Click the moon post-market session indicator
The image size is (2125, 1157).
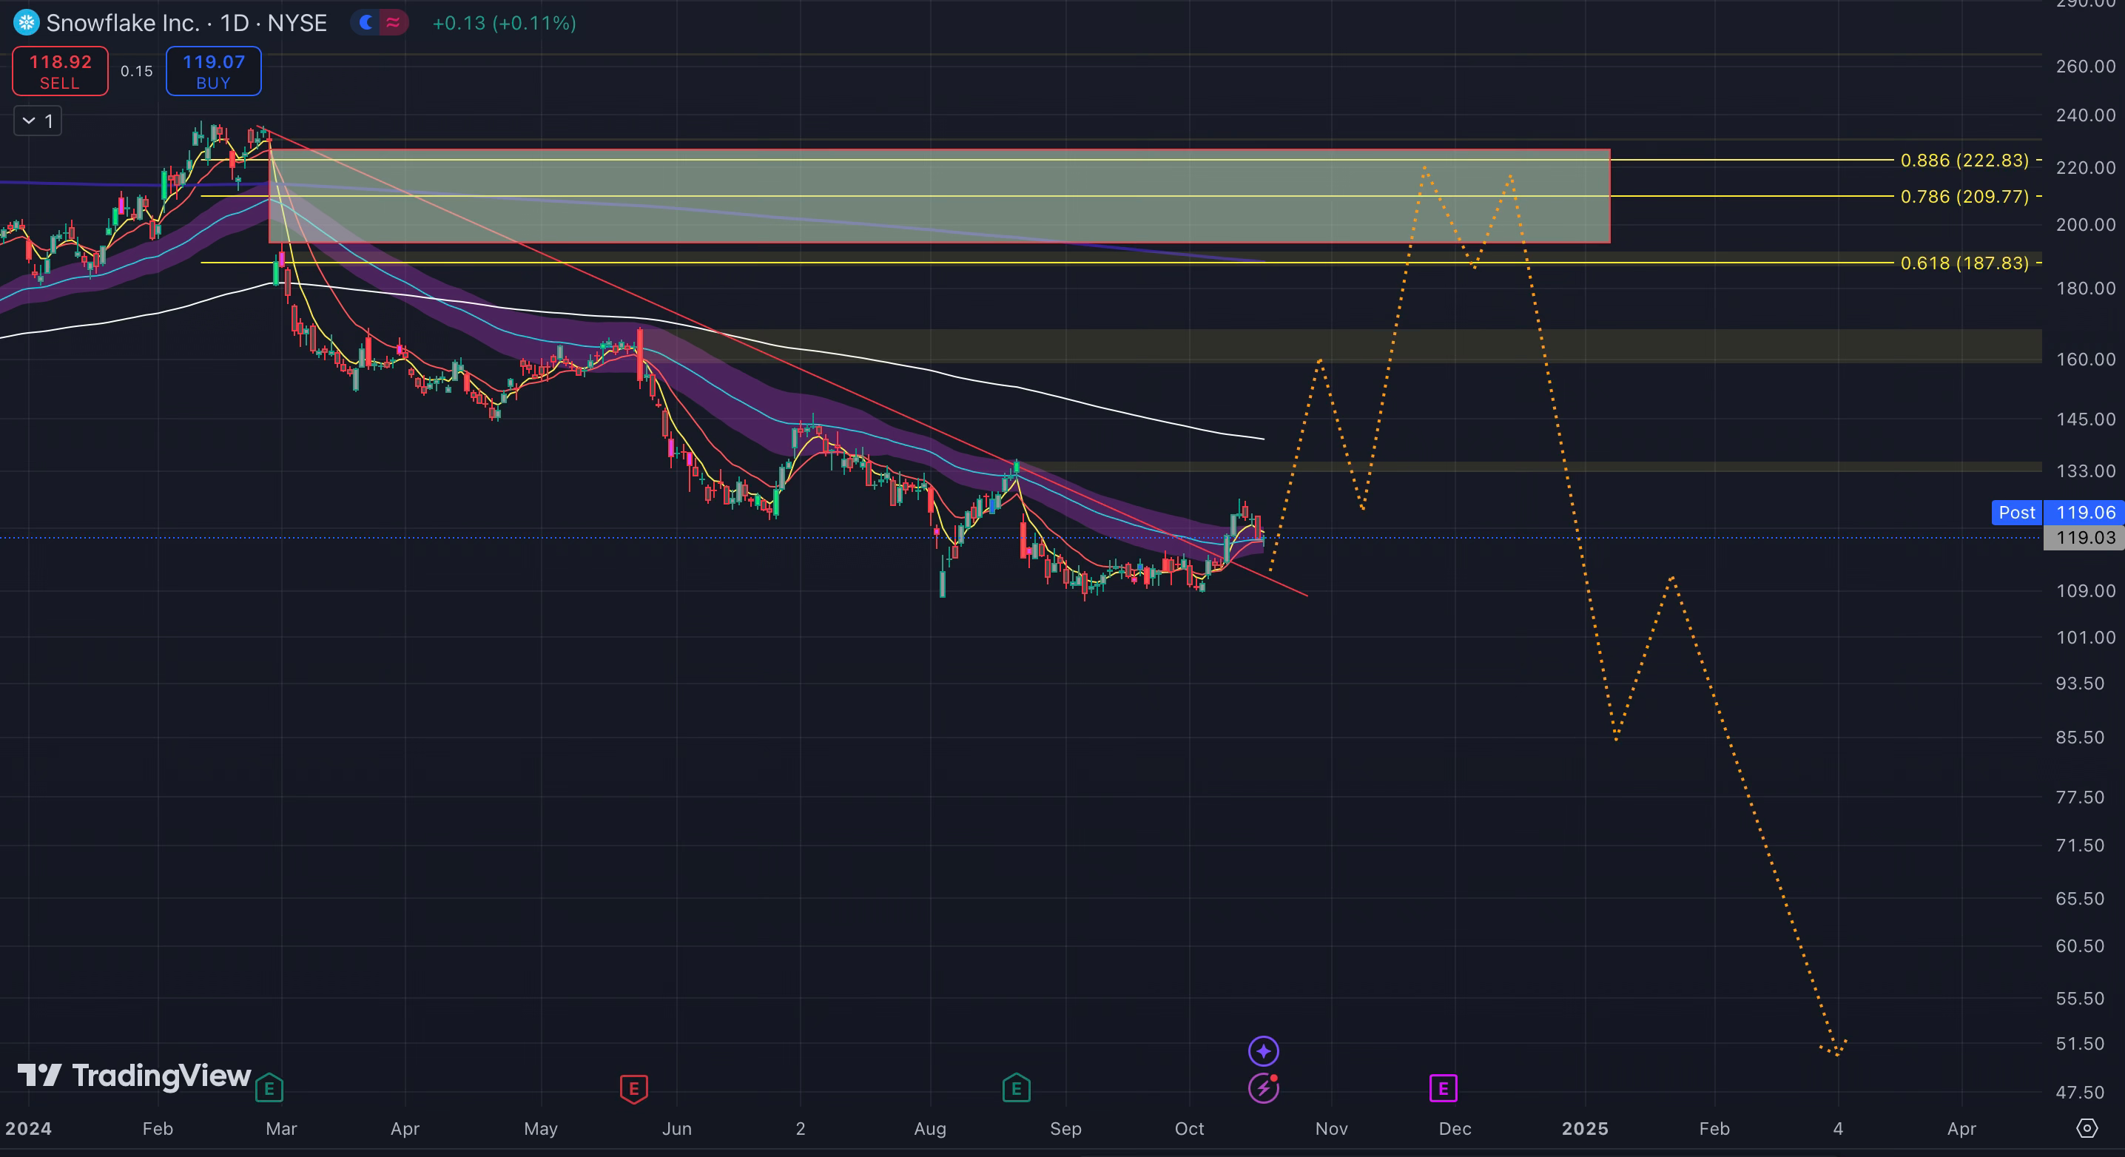click(x=366, y=22)
